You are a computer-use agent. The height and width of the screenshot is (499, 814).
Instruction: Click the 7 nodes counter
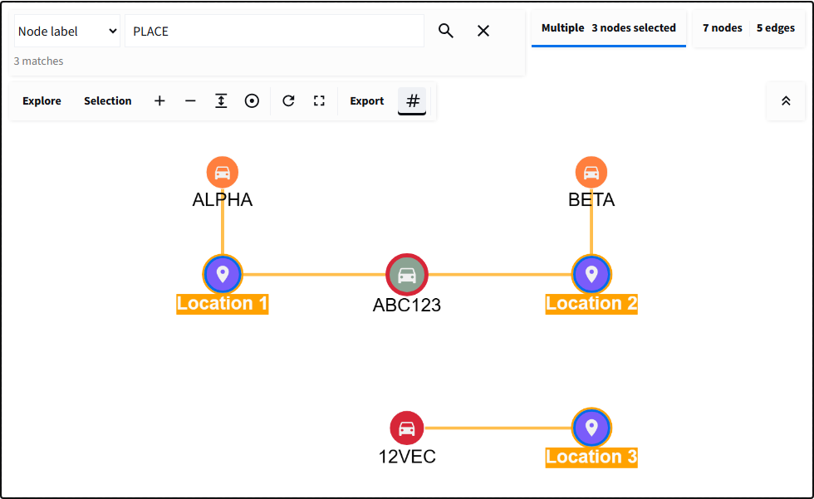[x=723, y=28]
